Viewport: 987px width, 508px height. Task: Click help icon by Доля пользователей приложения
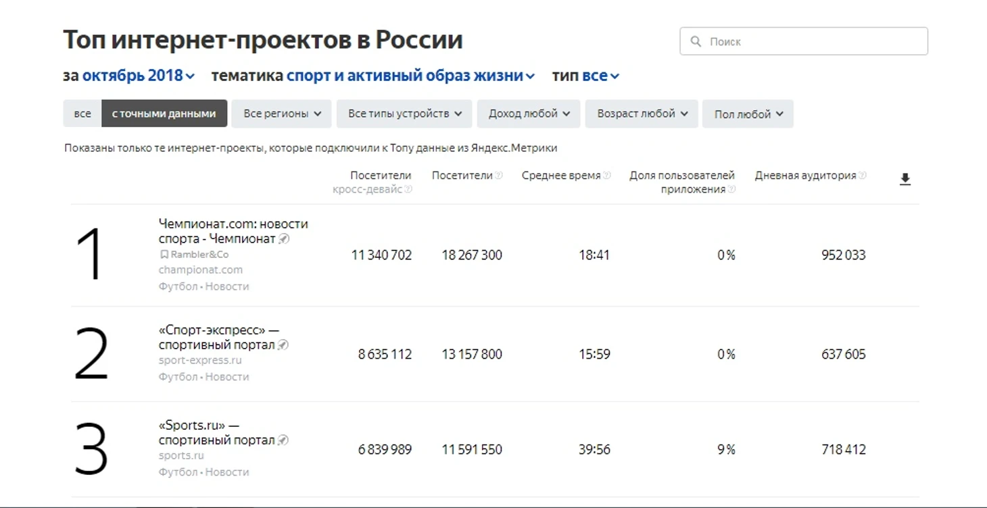(731, 189)
